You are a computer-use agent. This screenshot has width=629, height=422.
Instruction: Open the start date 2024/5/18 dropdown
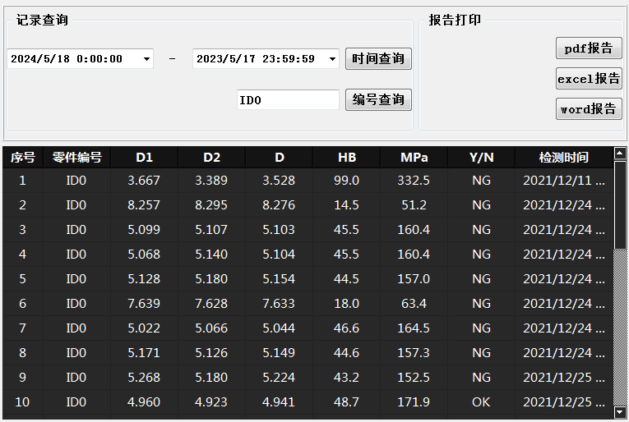pyautogui.click(x=146, y=59)
